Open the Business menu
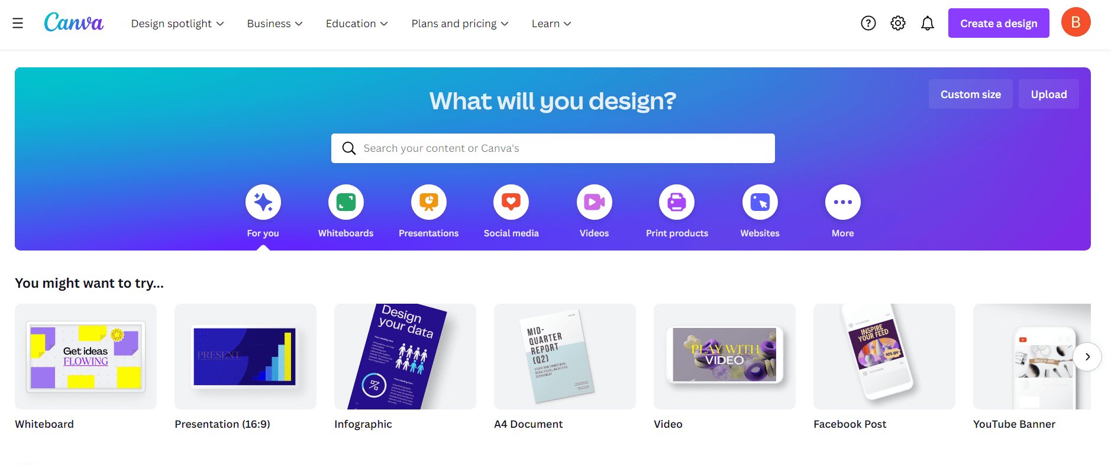The height and width of the screenshot is (465, 1111). coord(274,24)
